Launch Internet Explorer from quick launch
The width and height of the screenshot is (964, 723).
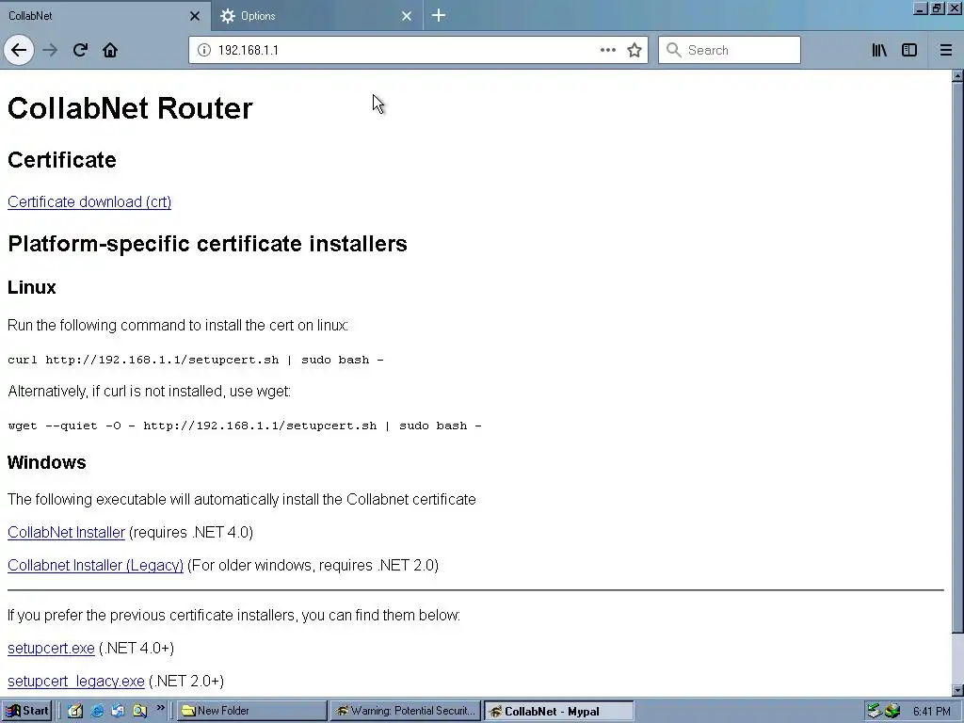pyautogui.click(x=97, y=711)
